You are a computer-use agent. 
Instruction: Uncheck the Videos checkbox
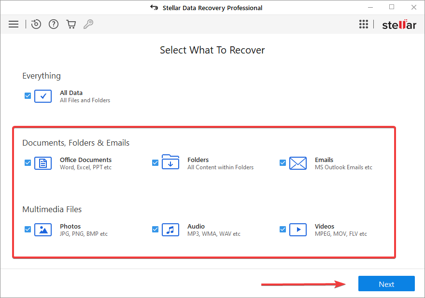click(283, 229)
